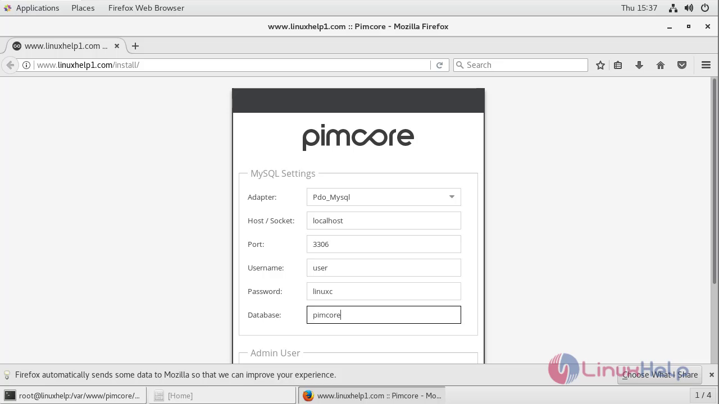
Task: Click the magnifier icon in search box
Action: (459, 65)
